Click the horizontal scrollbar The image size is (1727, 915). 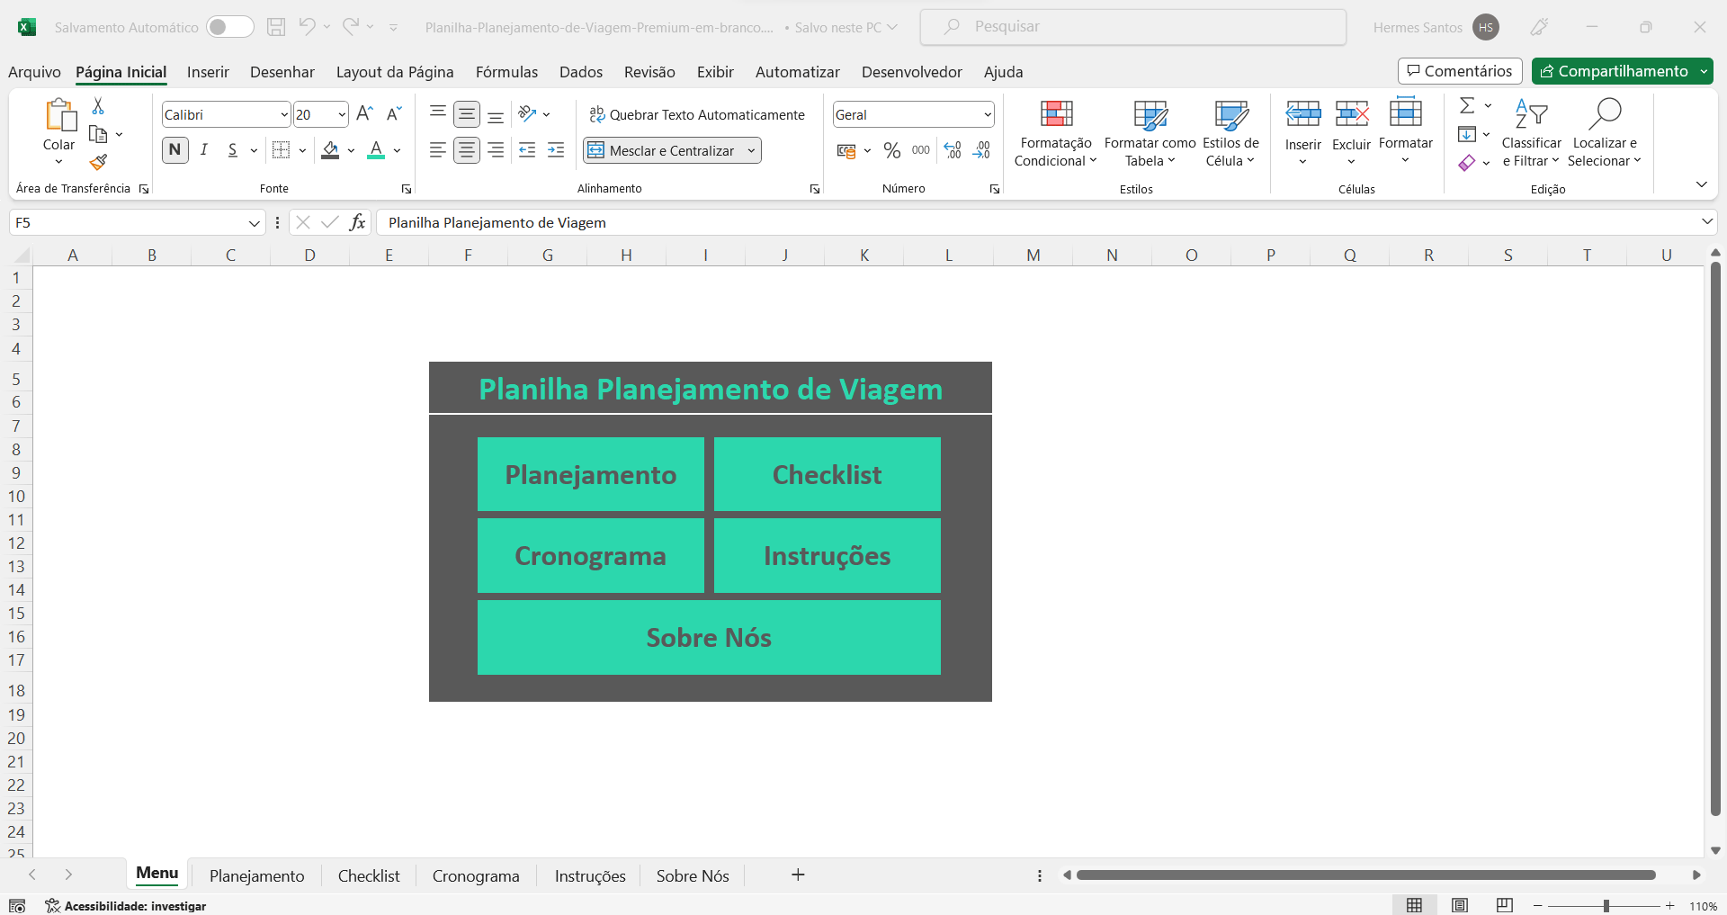point(1365,875)
